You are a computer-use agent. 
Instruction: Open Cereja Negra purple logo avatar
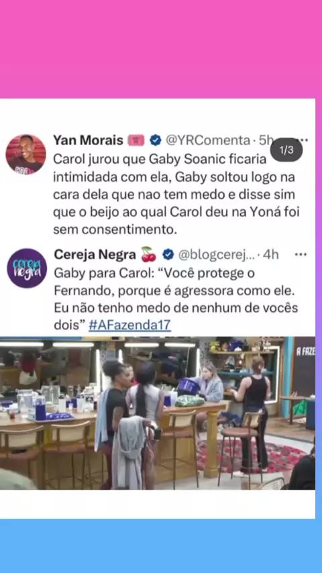27,268
